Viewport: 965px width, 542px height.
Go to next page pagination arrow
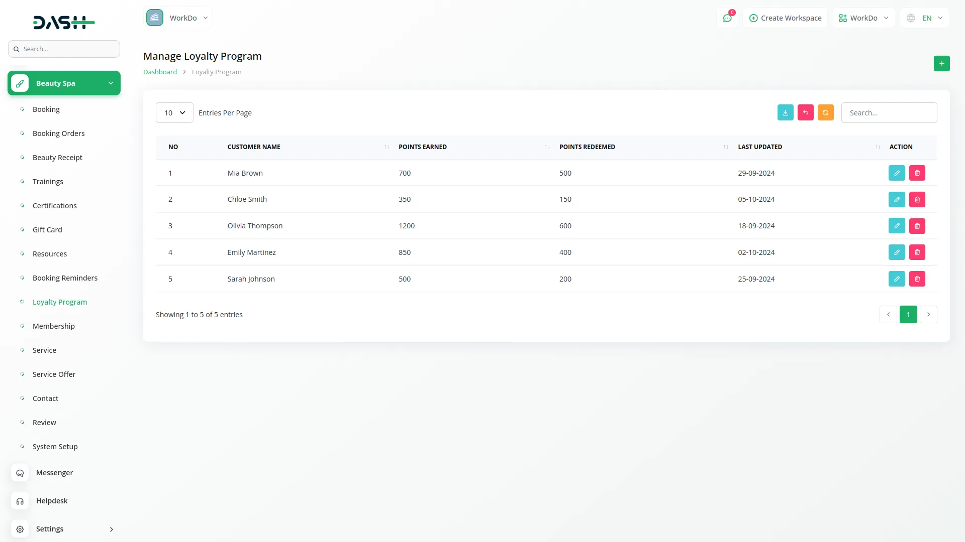(928, 315)
